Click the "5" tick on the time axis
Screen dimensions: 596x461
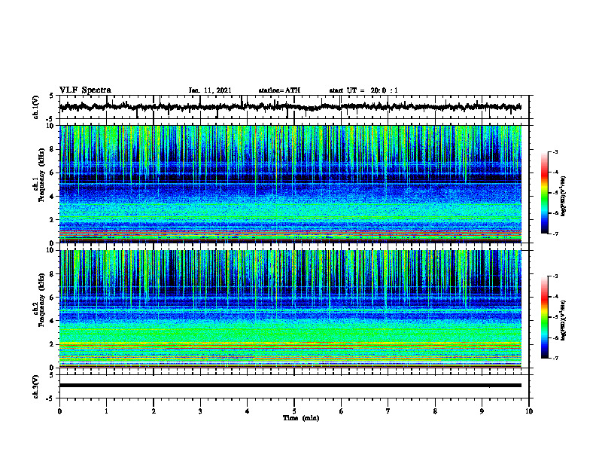click(x=294, y=411)
